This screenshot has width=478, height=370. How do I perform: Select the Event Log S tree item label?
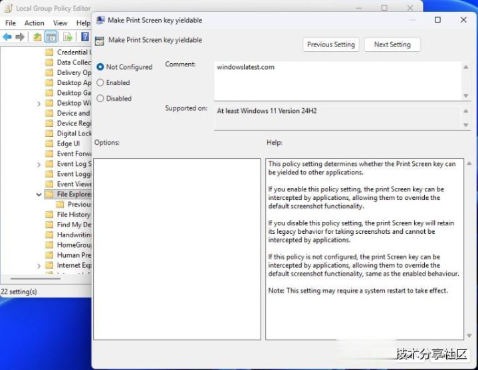(74, 164)
